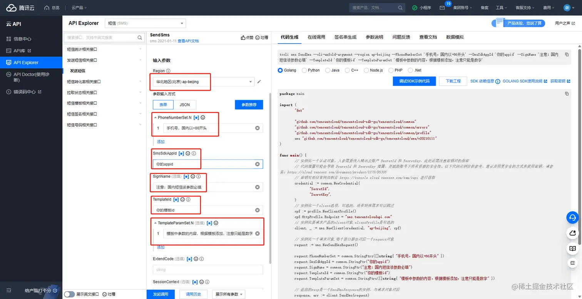The height and width of the screenshot is (299, 582).
Task: Click the info icon next to ExtendCode
Action: coord(202,259)
